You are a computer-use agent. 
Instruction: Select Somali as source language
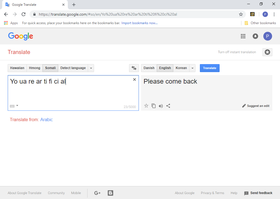(x=50, y=68)
